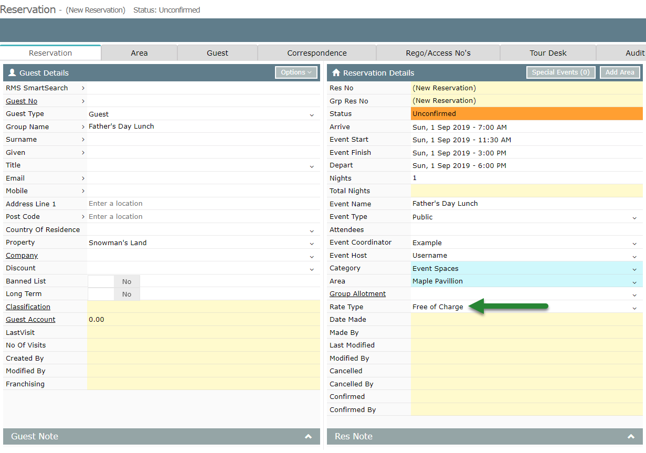Switch to the Correspondence tab

pos(317,53)
